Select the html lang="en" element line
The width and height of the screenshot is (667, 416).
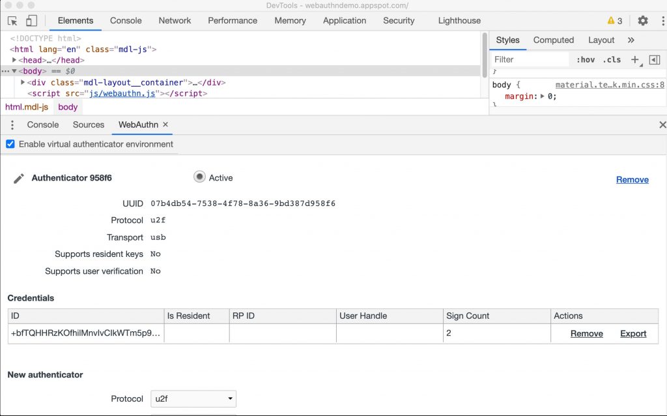83,50
